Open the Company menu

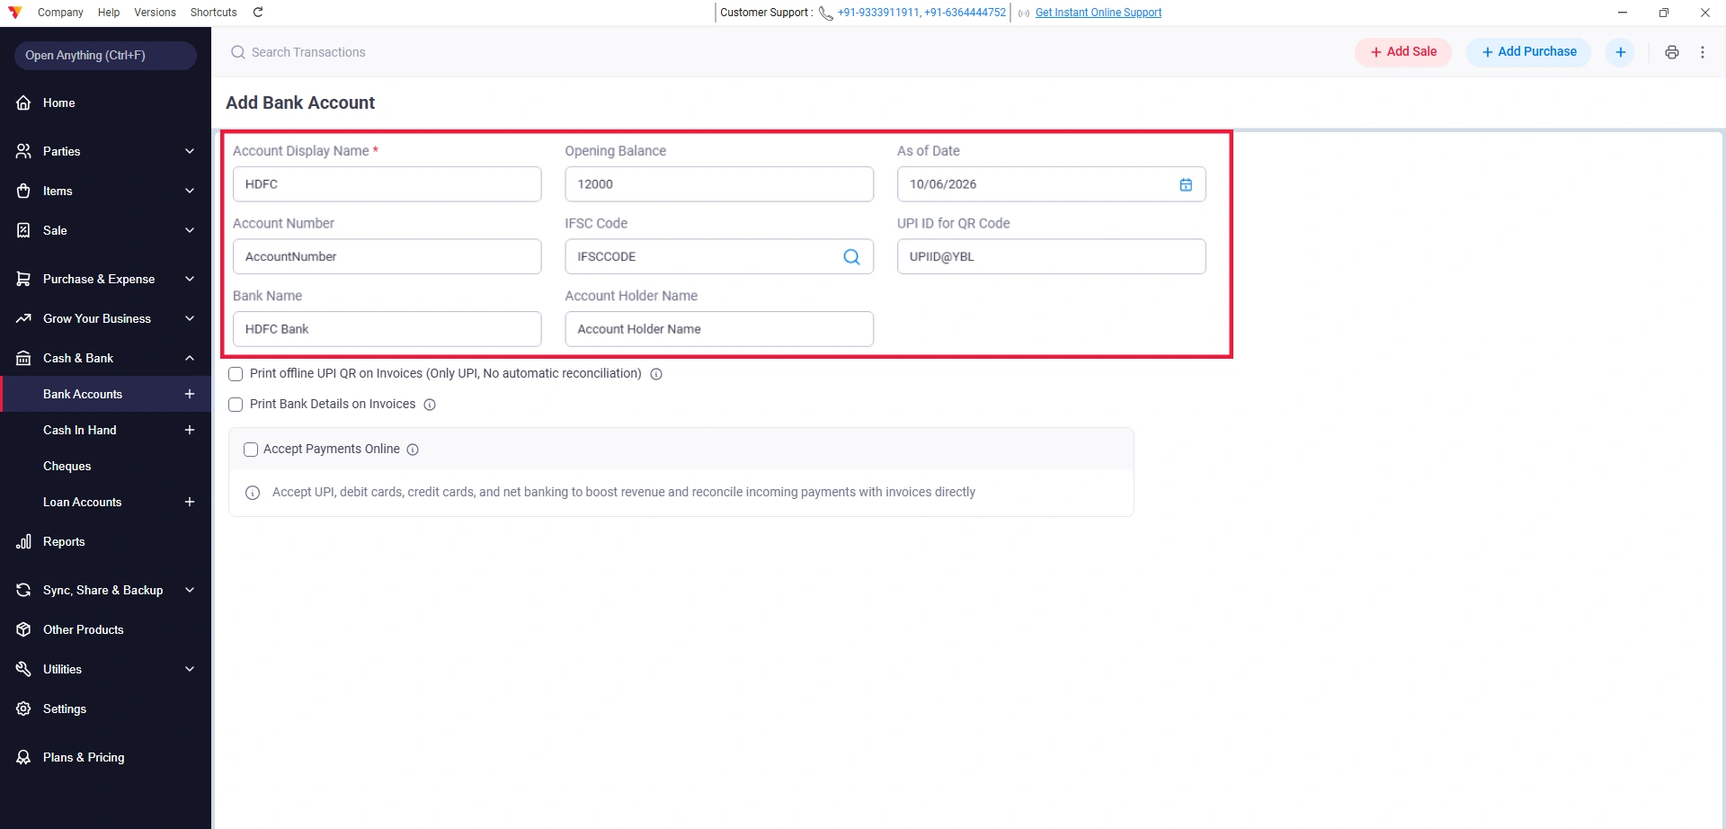coord(60,13)
